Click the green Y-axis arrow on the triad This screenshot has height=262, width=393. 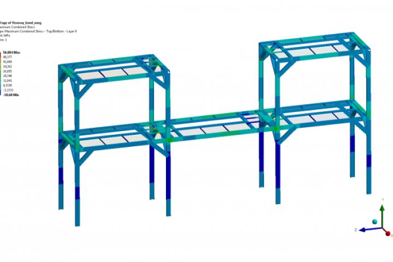click(x=382, y=215)
